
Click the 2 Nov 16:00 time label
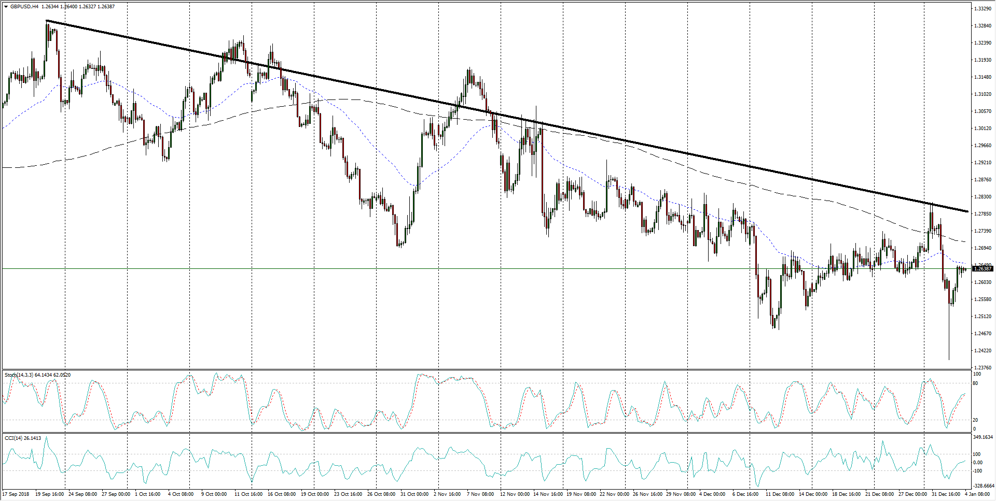point(447,494)
